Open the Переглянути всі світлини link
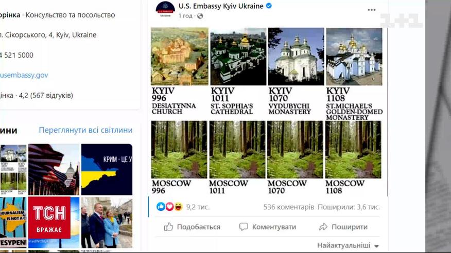 [x=85, y=130]
